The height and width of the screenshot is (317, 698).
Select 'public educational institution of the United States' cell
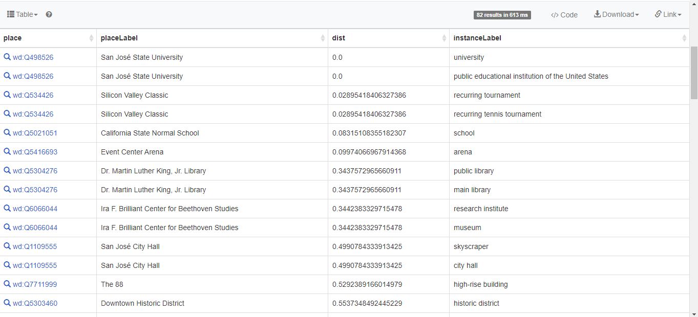coord(569,76)
